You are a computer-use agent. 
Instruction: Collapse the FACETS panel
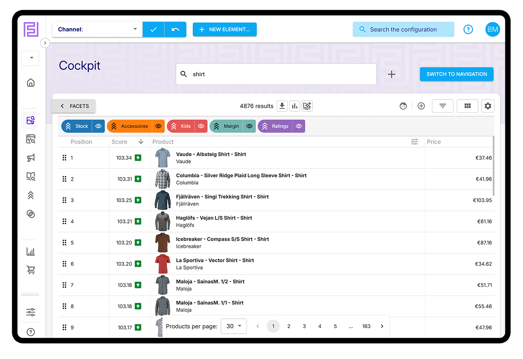(74, 106)
